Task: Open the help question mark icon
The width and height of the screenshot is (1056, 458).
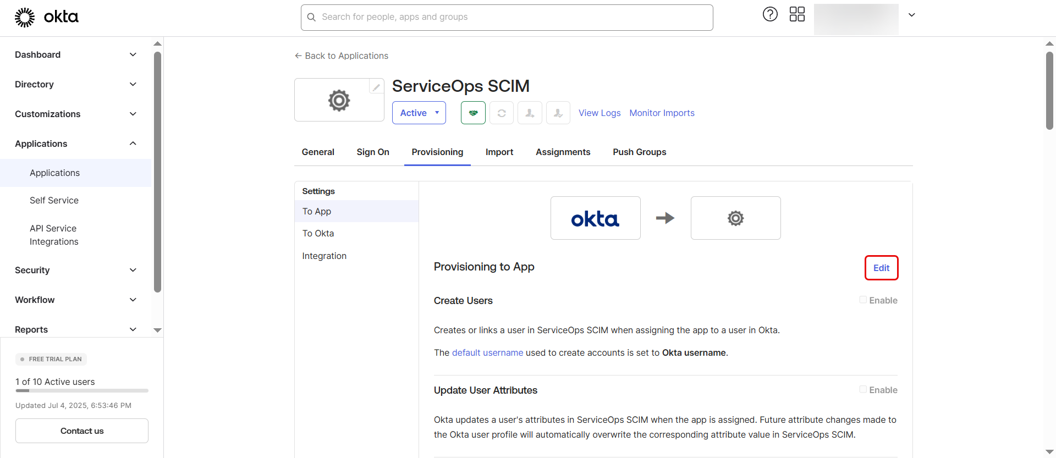Action: click(770, 14)
